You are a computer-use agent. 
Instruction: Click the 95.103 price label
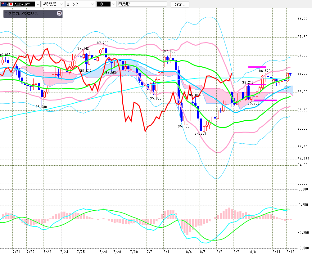pos(184,126)
